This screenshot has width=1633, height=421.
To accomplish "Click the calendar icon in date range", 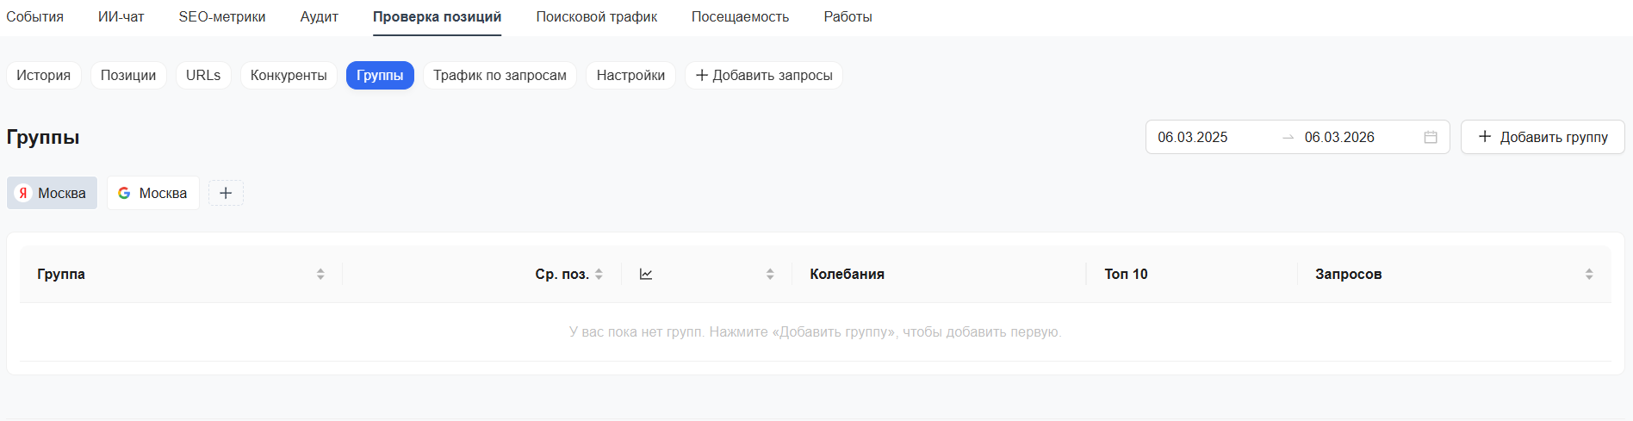I will click(1431, 138).
